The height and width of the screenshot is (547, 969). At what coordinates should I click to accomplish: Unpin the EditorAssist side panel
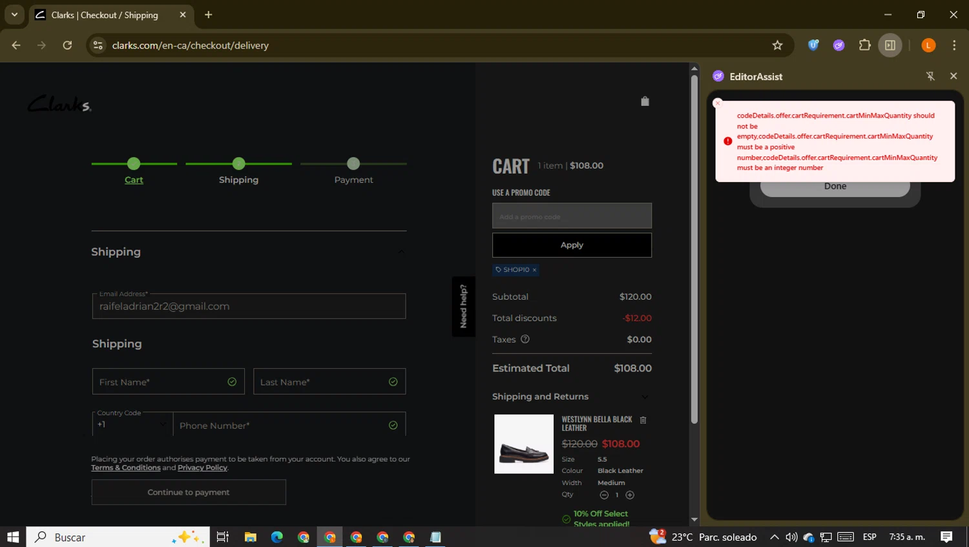(x=930, y=76)
